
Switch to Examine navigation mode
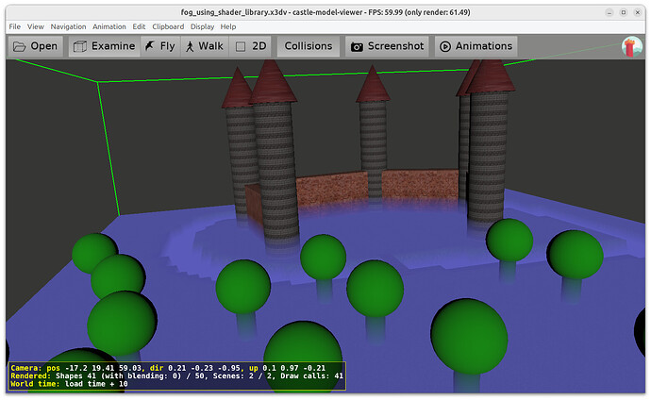click(105, 46)
